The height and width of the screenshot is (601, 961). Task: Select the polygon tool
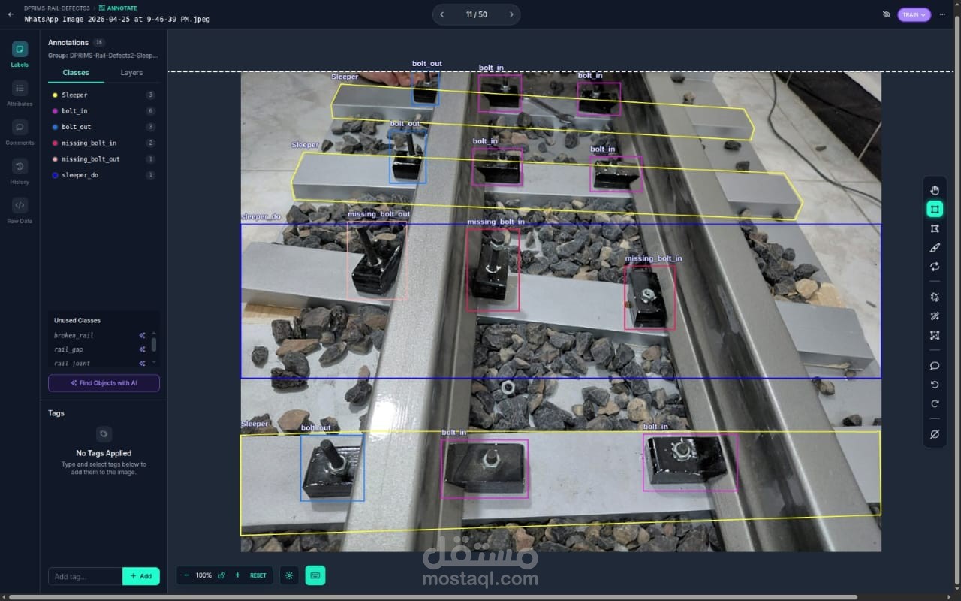coord(935,228)
